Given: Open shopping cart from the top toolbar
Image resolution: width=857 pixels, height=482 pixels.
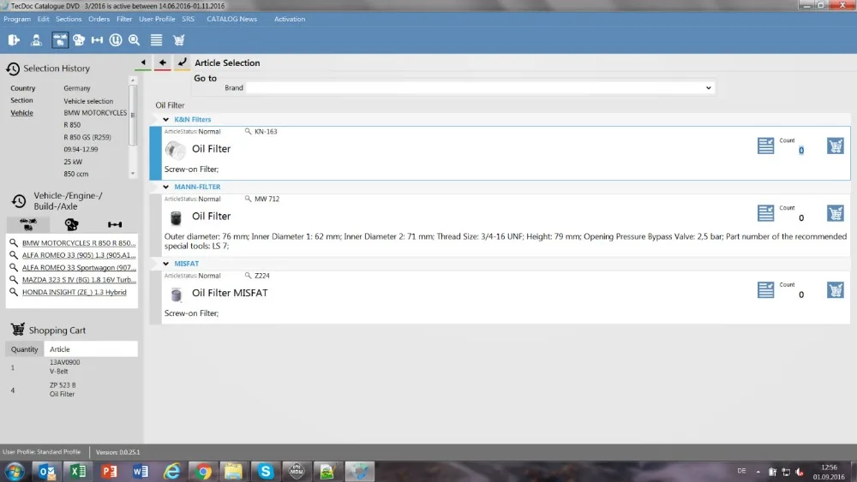Looking at the screenshot, I should click(179, 40).
